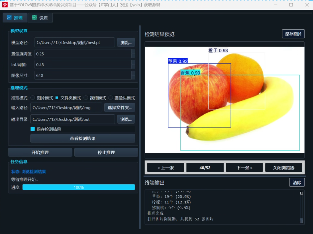
Task: Stop inference with 停止推理 button
Action: tap(106, 152)
